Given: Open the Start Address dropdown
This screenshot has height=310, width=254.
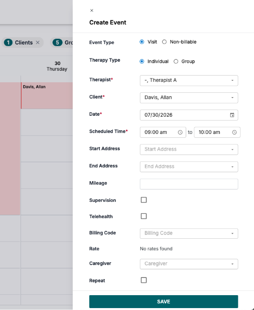Looking at the screenshot, I should pyautogui.click(x=189, y=149).
